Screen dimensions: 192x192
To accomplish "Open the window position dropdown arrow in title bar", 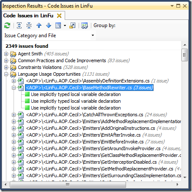I will 172,6.
